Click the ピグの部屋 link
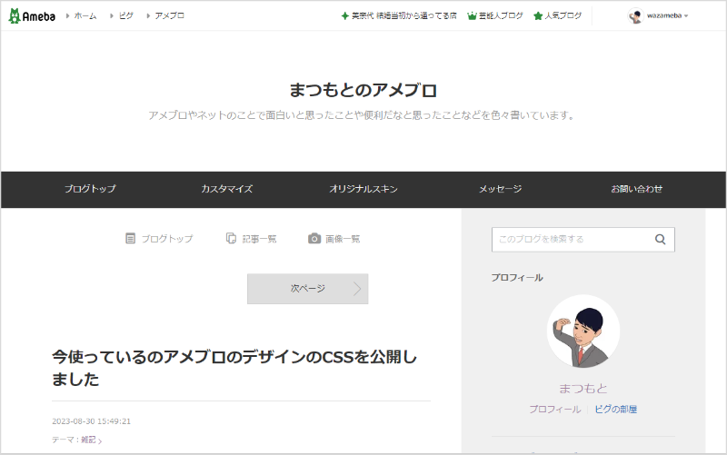The width and height of the screenshot is (727, 455). pos(615,410)
